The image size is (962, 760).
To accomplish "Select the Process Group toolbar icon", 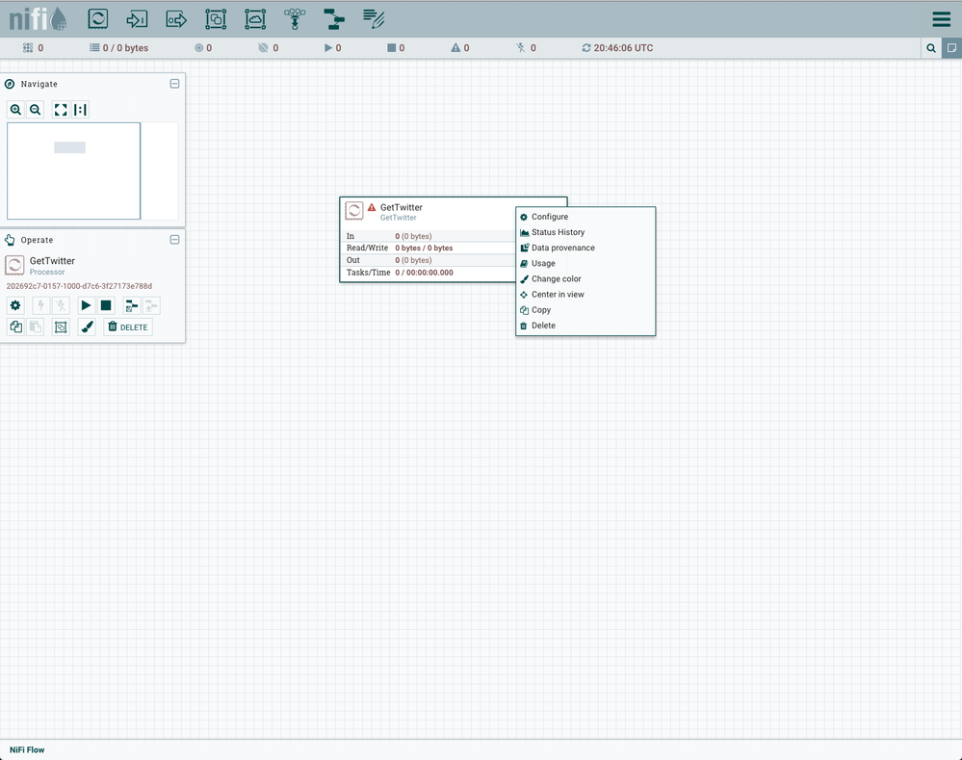I will (216, 18).
